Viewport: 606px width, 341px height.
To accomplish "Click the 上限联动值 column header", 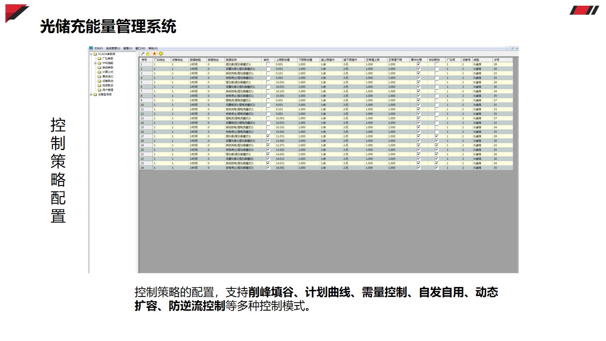I will 286,60.
